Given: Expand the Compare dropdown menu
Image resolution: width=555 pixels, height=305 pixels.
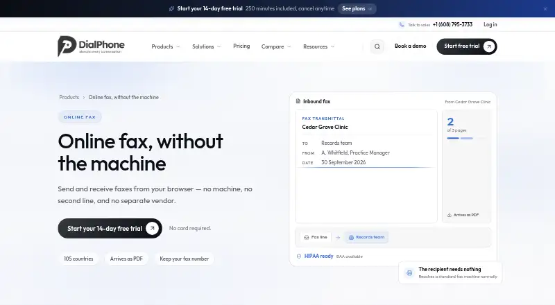Looking at the screenshot, I should point(276,46).
